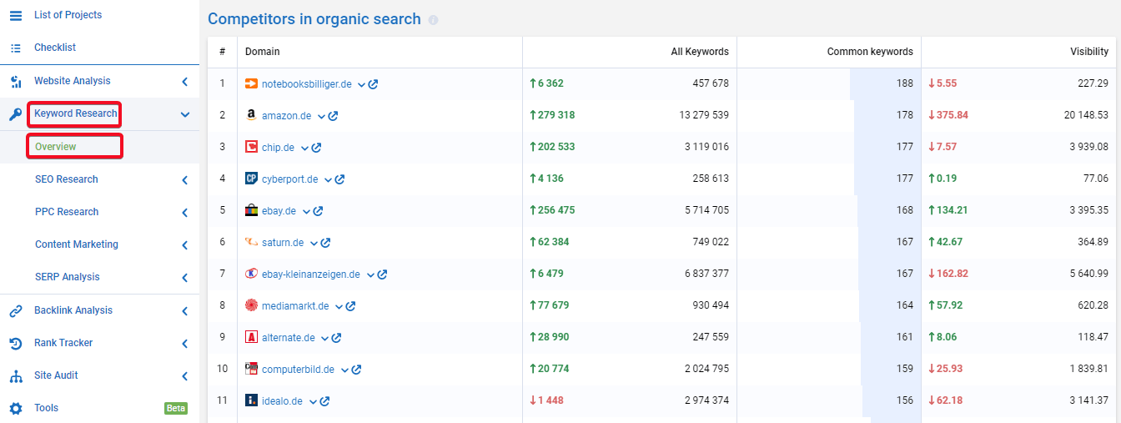
Task: Open ebay-kleinanzeigen.de via external link icon
Action: tap(382, 274)
